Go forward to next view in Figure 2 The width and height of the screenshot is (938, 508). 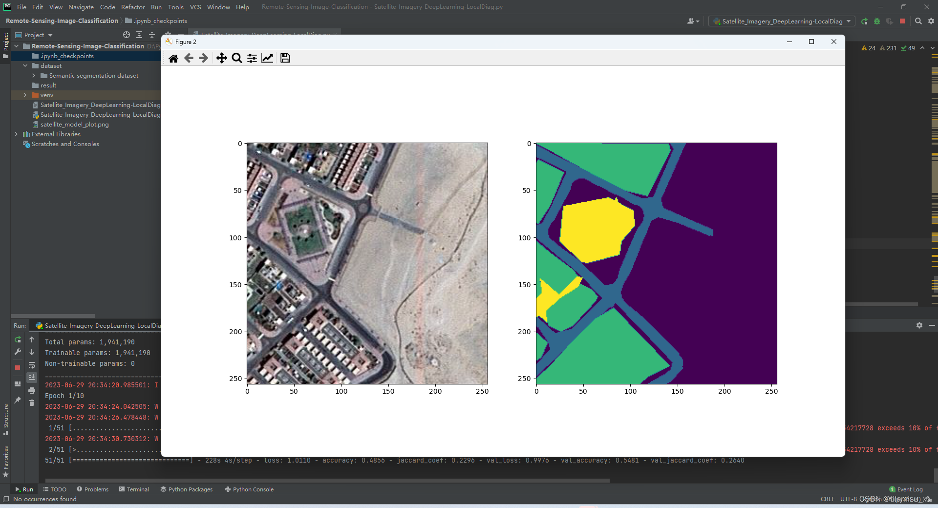click(x=204, y=58)
